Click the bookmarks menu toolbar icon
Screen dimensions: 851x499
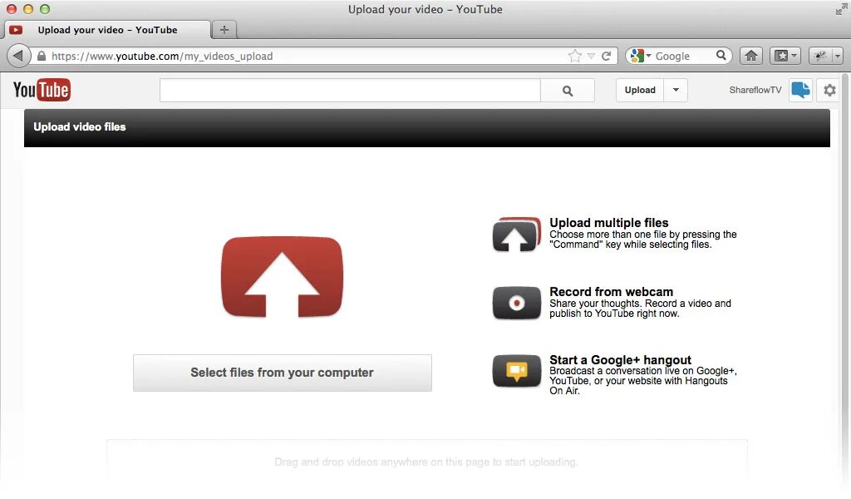coord(781,56)
